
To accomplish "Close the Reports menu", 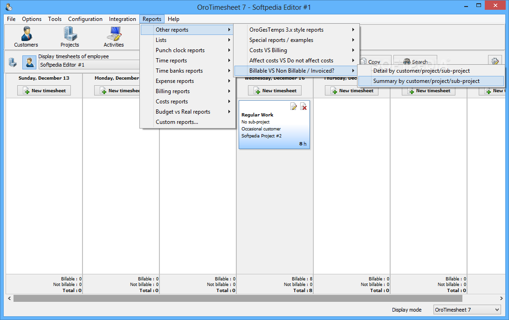I will point(152,19).
